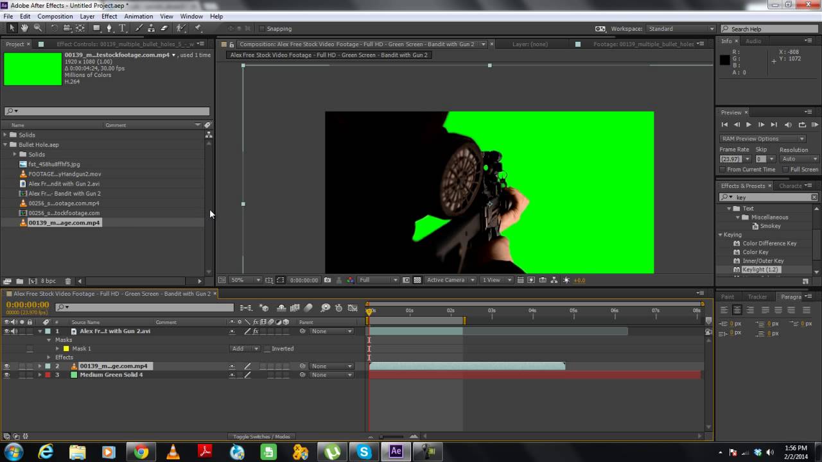This screenshot has width=822, height=462.
Task: Select the Brush tool
Action: [138, 28]
